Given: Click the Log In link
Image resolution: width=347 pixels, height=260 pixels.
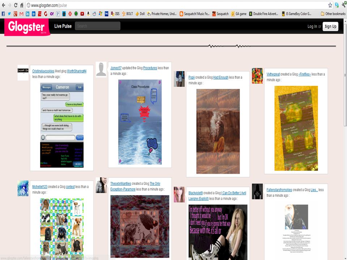Looking at the screenshot, I should [x=312, y=26].
